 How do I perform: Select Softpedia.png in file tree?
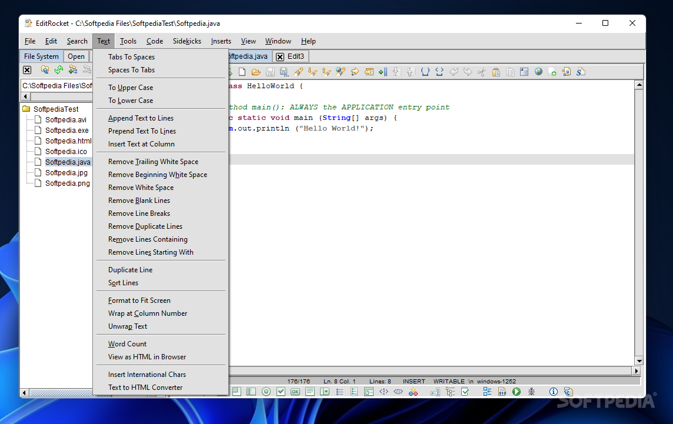pyautogui.click(x=68, y=183)
